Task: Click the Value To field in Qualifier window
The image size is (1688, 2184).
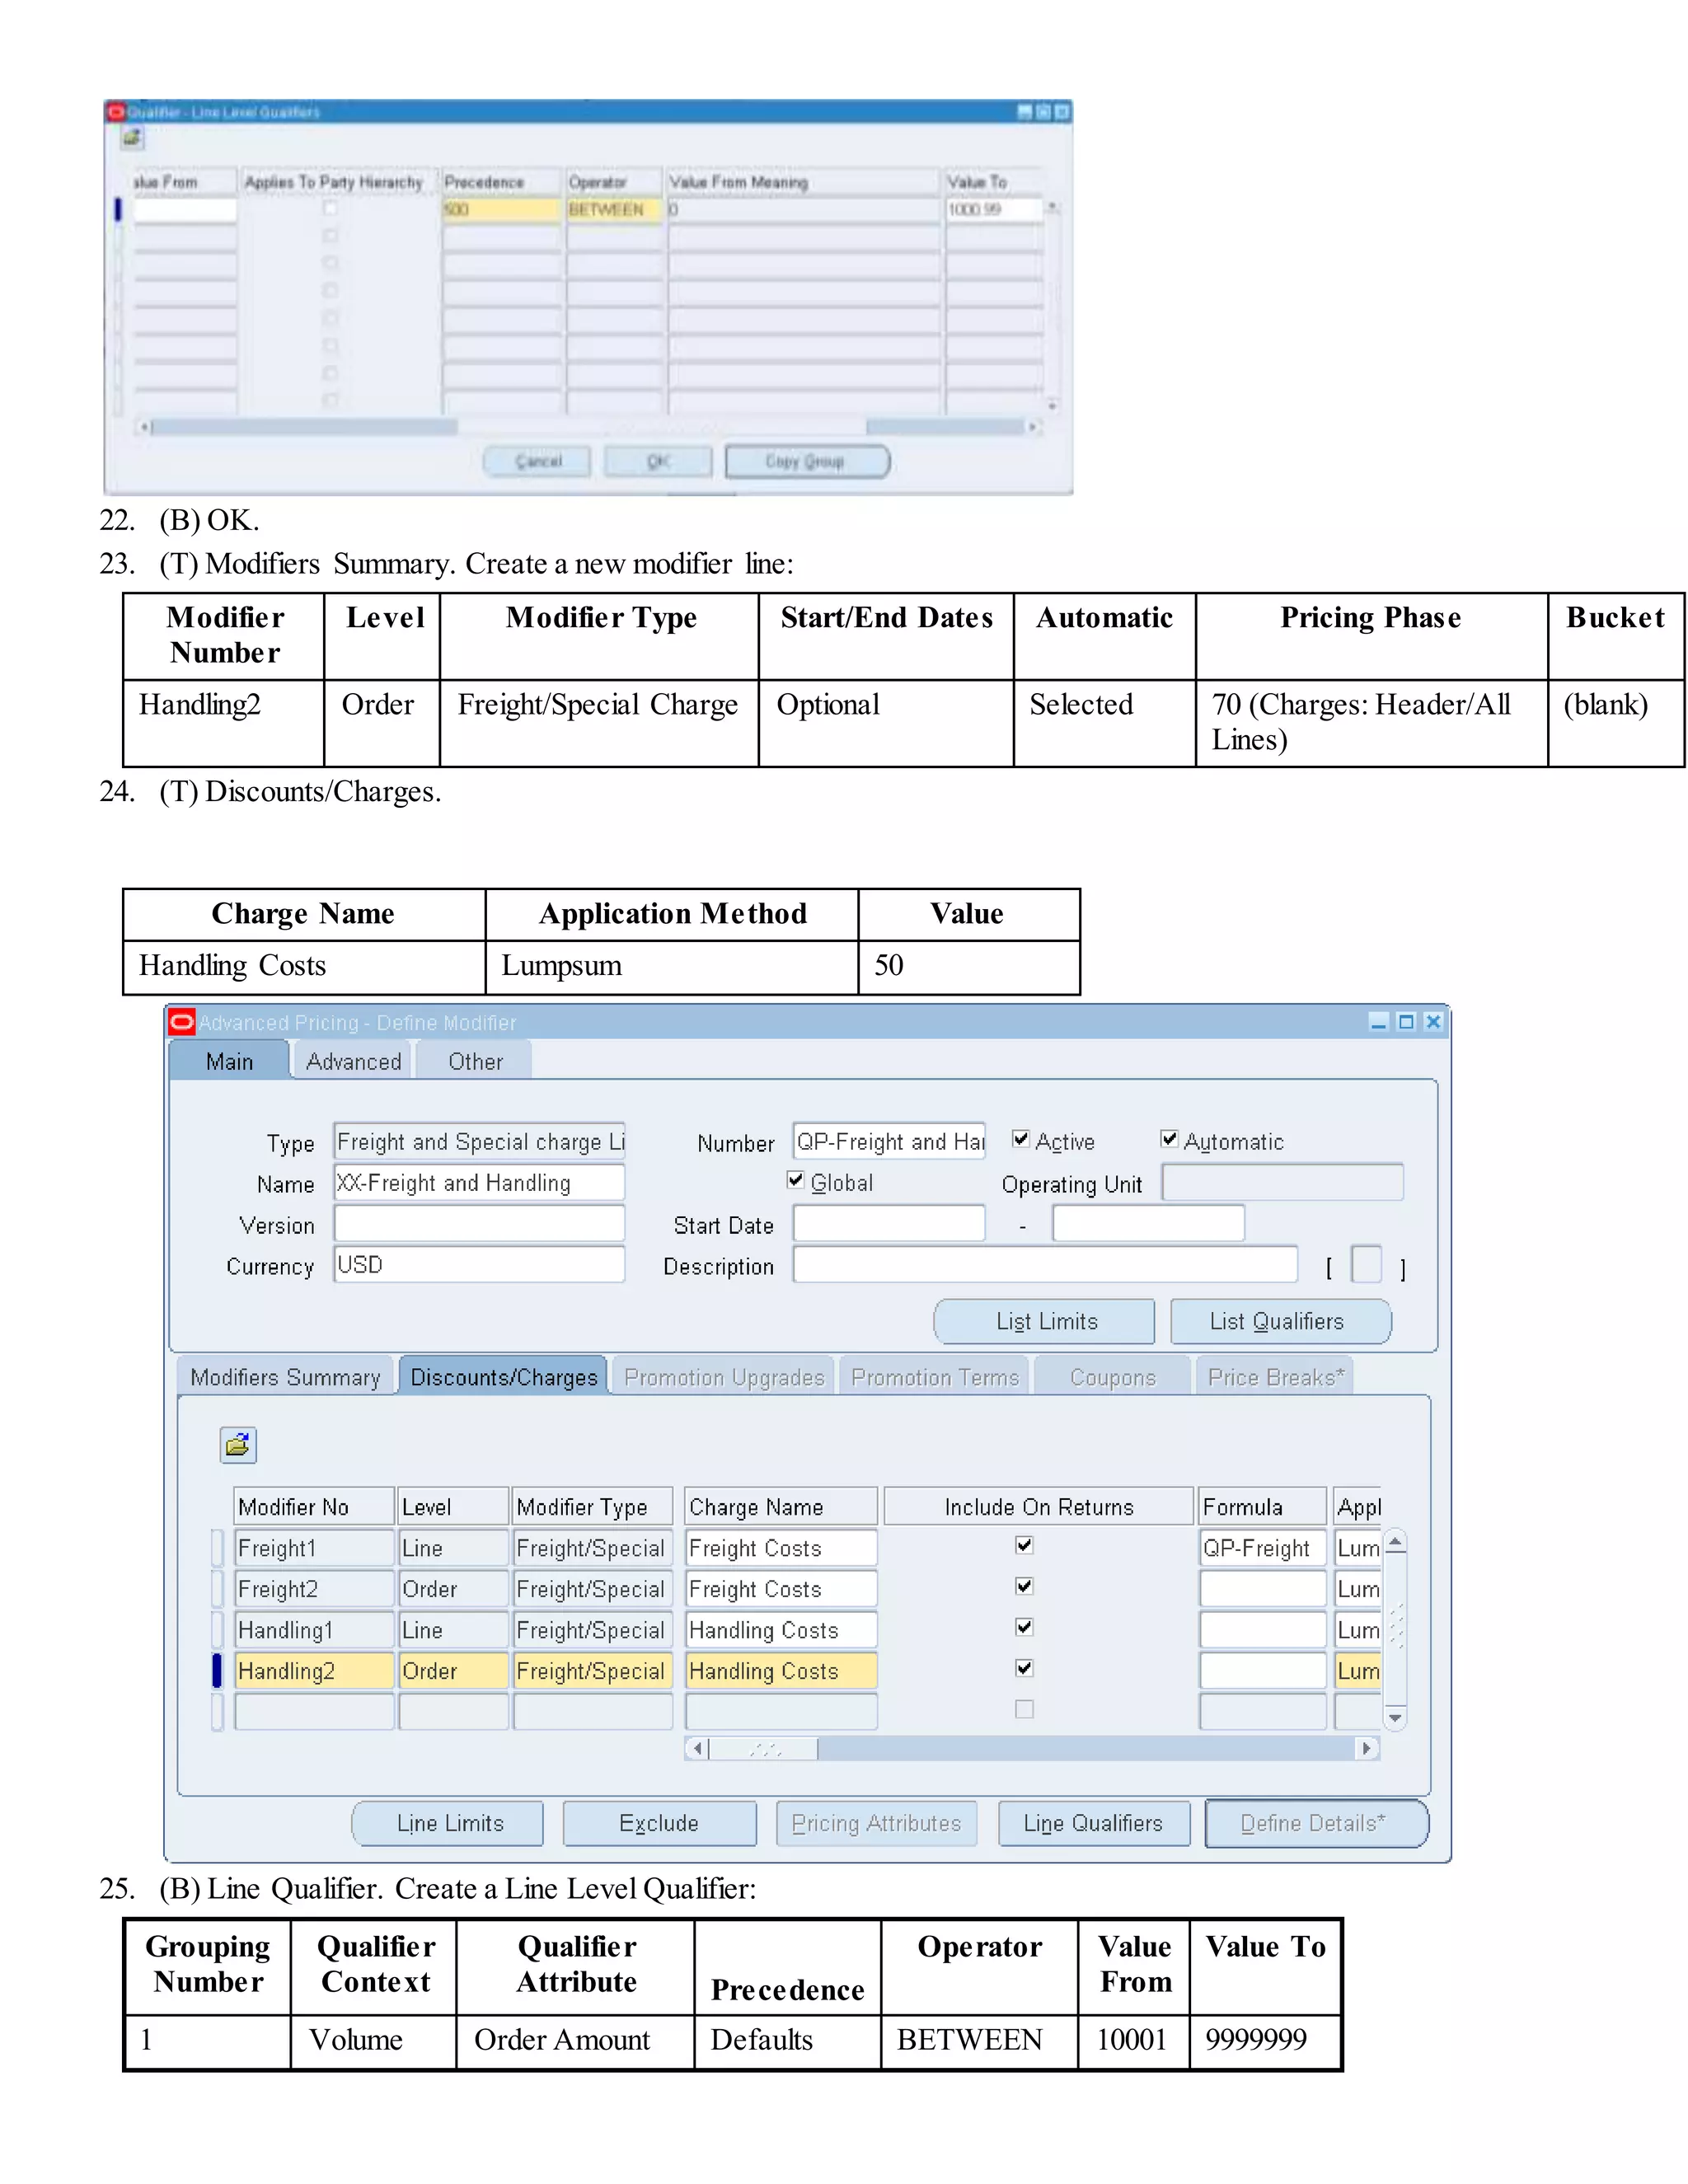Action: click(x=994, y=209)
